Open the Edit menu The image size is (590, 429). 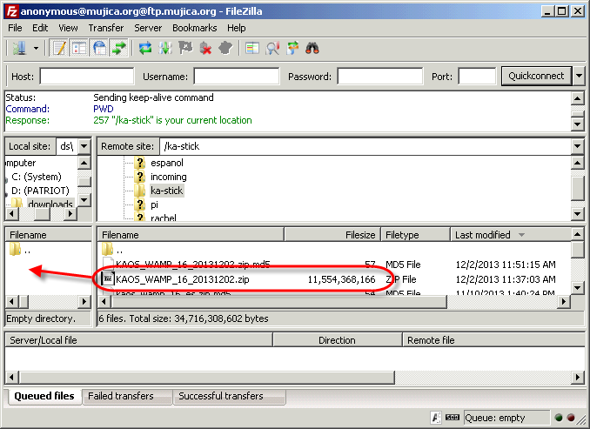click(40, 28)
